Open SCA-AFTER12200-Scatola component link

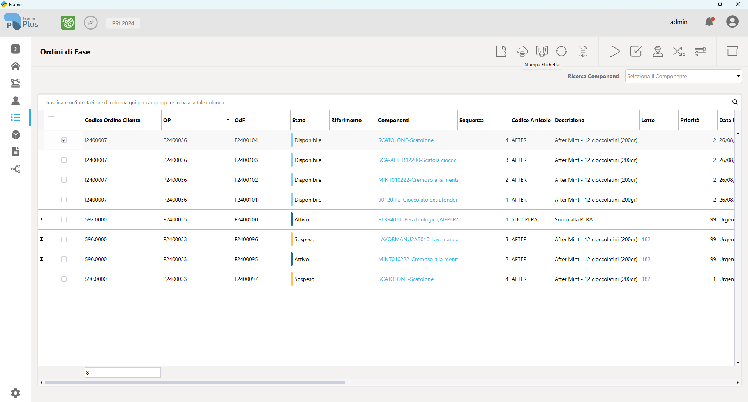tap(418, 160)
